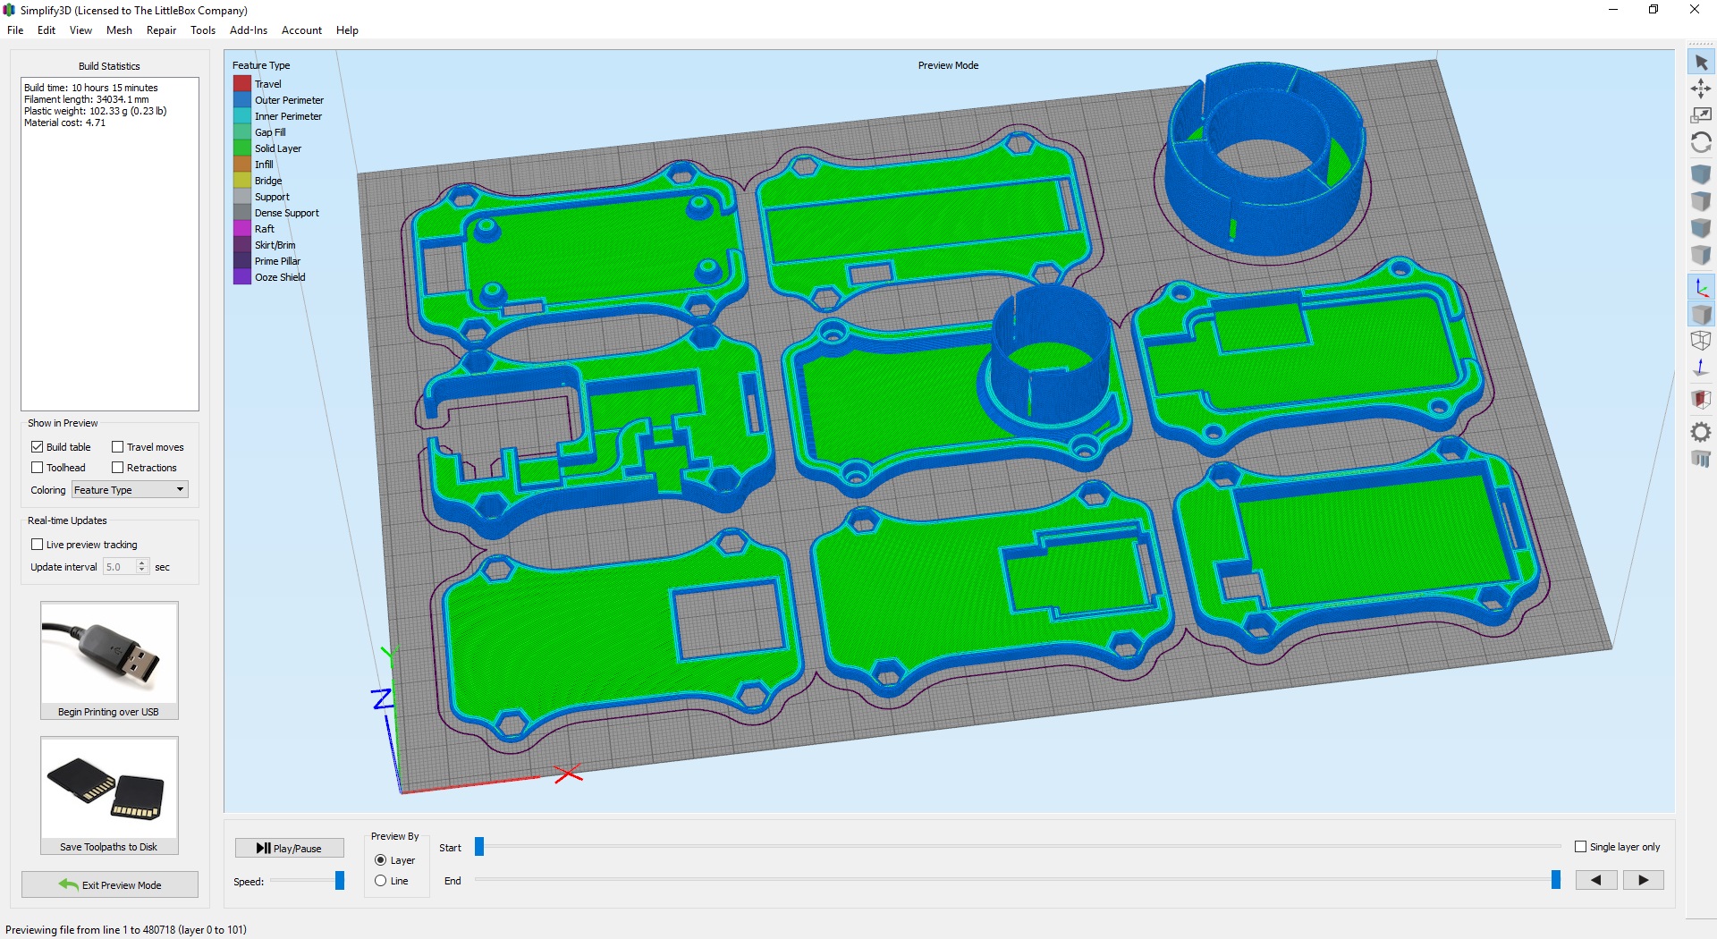Open the Add-Ins menu
The height and width of the screenshot is (939, 1717).
point(249,30)
